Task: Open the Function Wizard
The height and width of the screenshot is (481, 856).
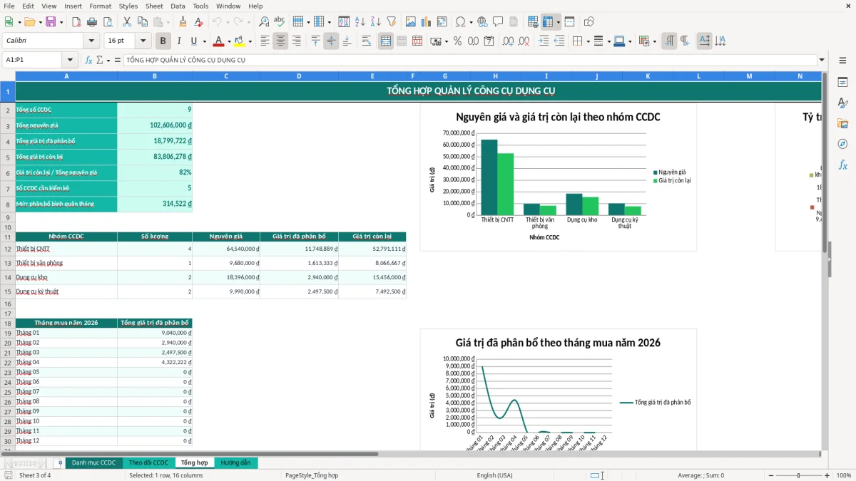Action: (89, 60)
